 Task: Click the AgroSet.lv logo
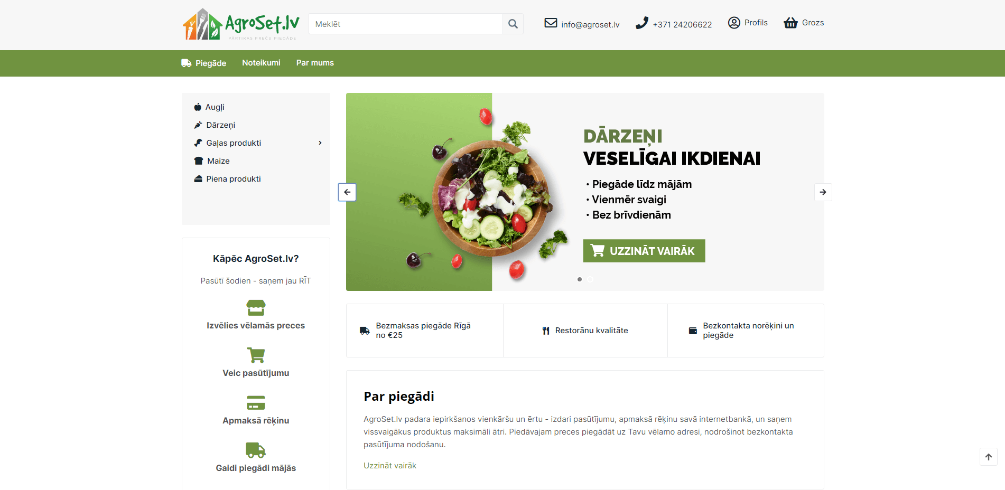coord(241,24)
